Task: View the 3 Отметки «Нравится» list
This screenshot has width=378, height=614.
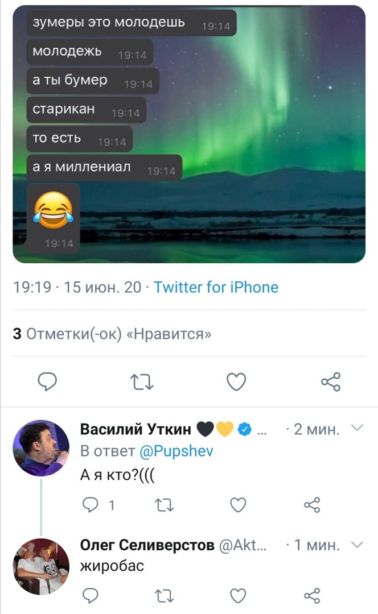Action: click(112, 334)
